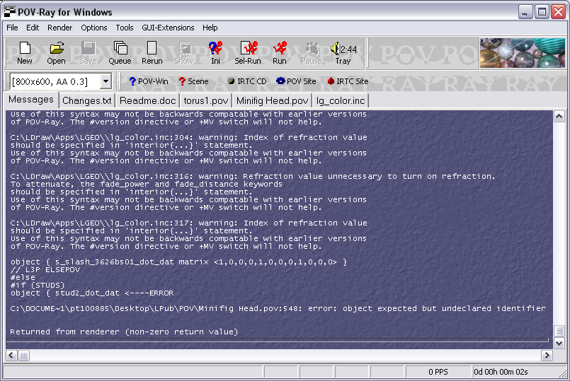Open the Scene help button

pos(193,81)
